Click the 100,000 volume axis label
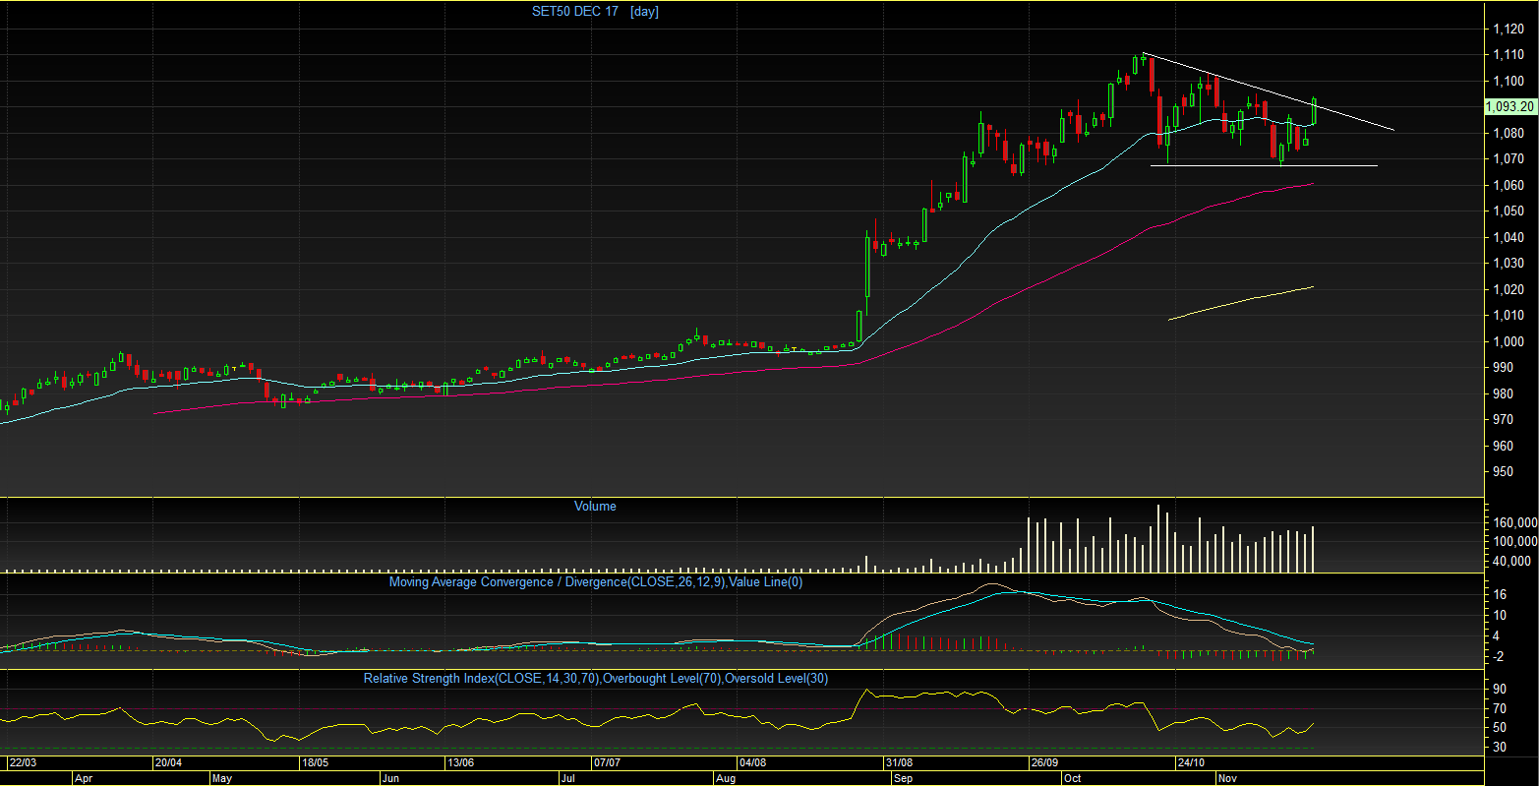Screen dimensions: 1539x786 click(x=1515, y=542)
